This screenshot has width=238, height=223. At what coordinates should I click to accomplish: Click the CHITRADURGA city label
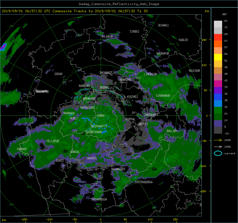[x=144, y=182]
